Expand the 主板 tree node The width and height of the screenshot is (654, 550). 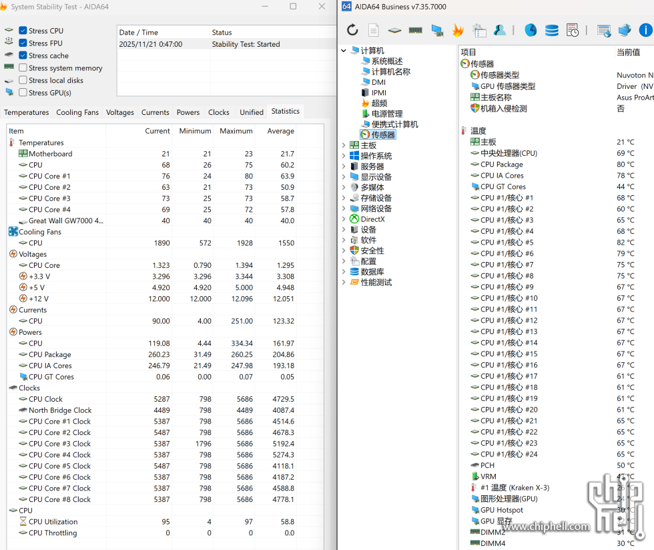(344, 146)
